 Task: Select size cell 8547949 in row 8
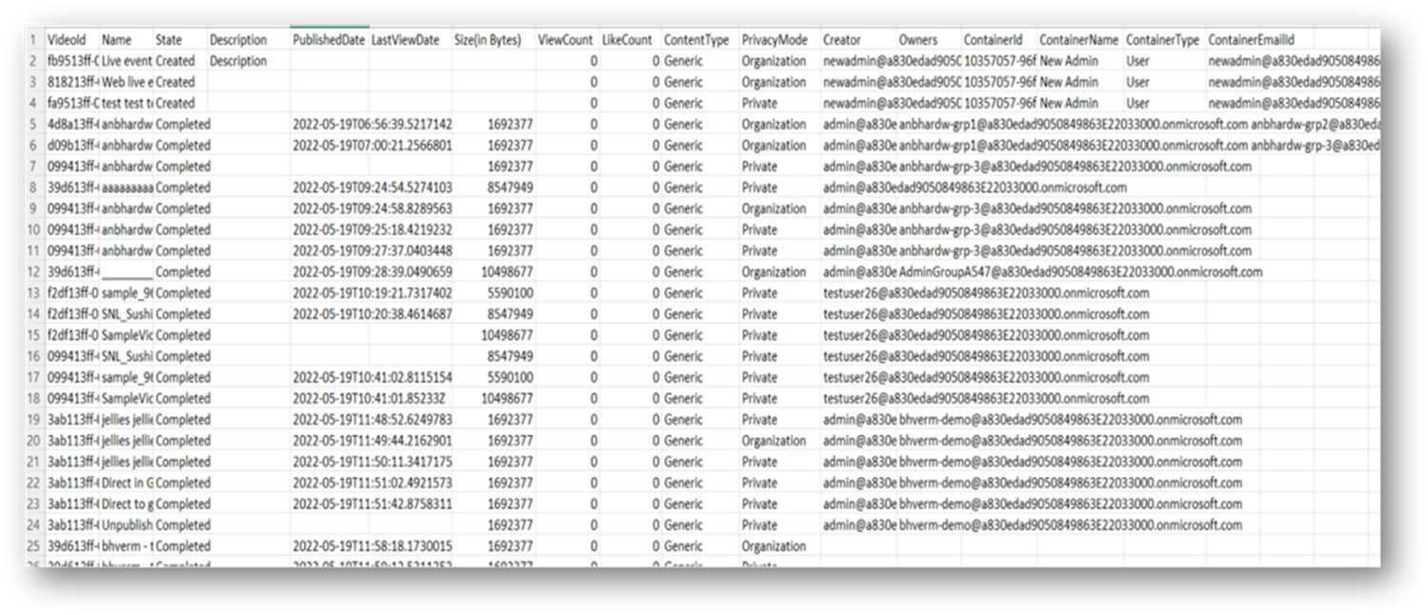pyautogui.click(x=493, y=188)
